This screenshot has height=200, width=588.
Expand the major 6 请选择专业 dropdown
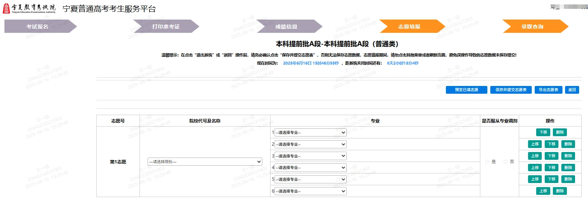310,191
